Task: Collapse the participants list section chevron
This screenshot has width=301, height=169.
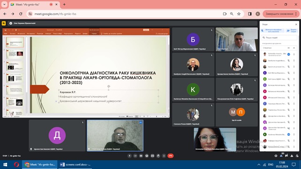Action: tap(294, 48)
